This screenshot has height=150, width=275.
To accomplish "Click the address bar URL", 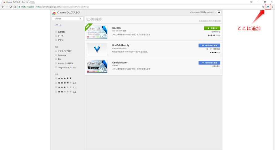I will 62,7.
